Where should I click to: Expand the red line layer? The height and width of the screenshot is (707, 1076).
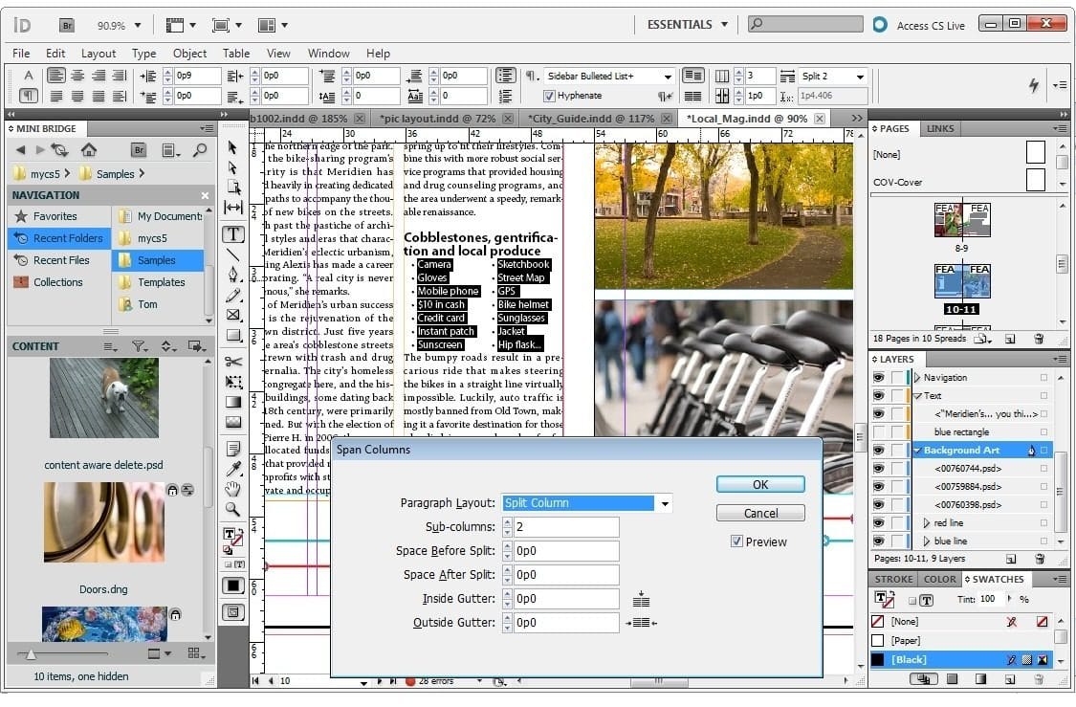(926, 523)
